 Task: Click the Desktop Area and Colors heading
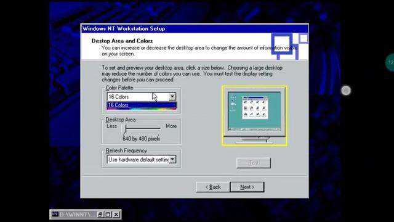click(122, 41)
